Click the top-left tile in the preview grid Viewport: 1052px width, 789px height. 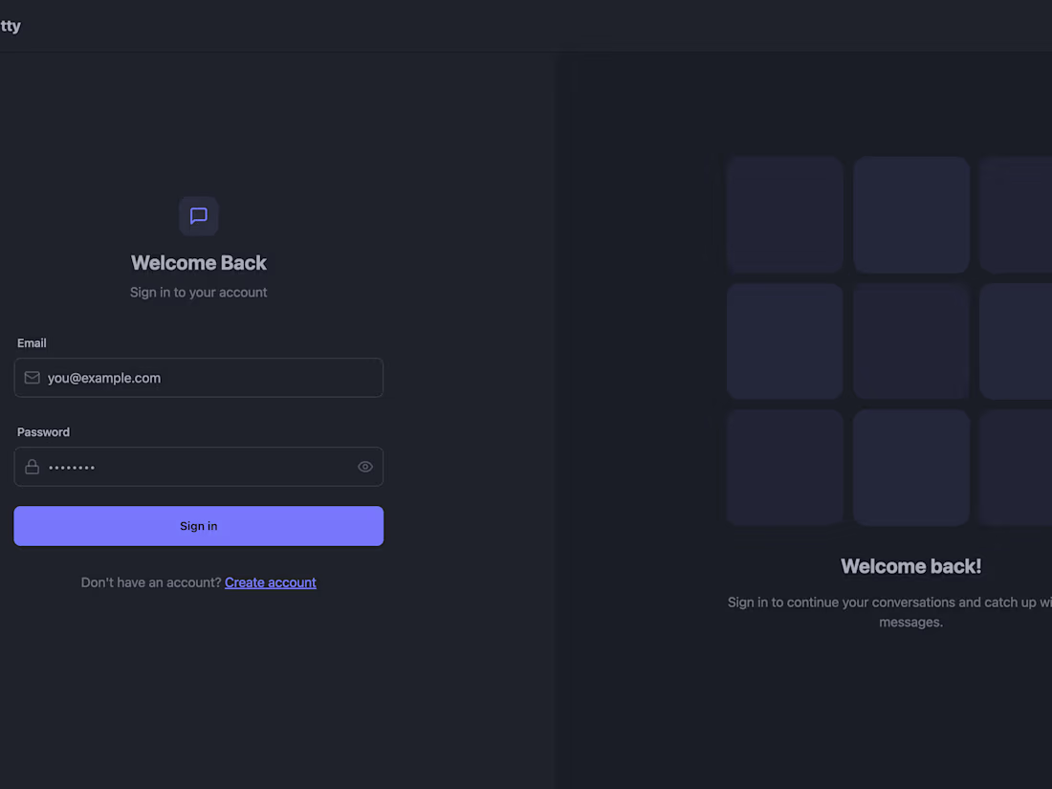784,214
